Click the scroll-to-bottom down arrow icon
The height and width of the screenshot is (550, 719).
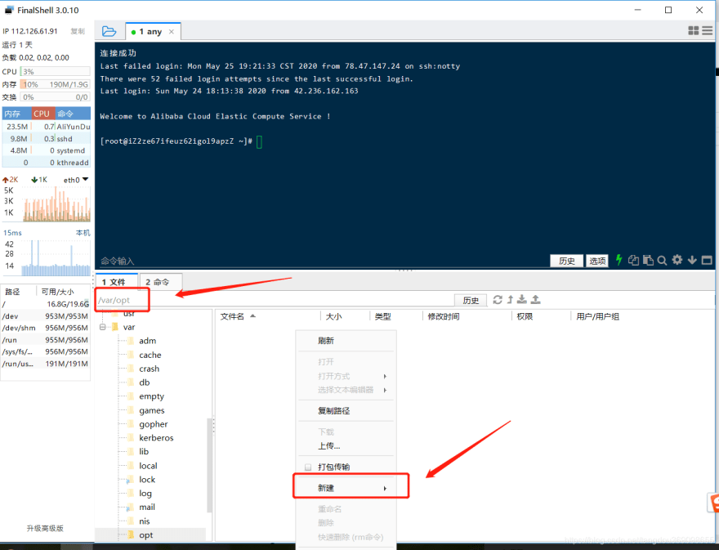[x=692, y=260]
